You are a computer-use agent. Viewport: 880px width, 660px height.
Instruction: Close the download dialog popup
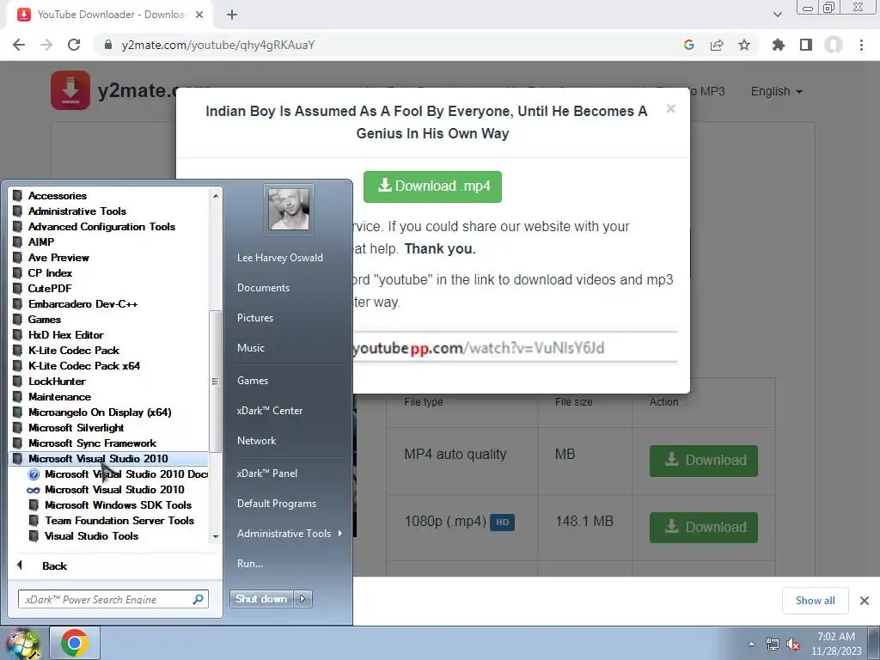point(670,109)
